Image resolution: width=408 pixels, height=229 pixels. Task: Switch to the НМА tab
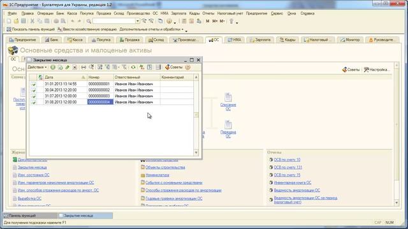[235, 40]
